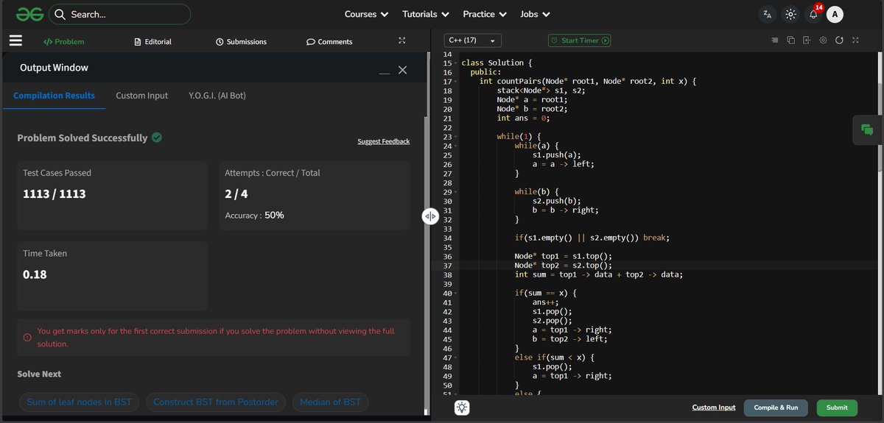
Task: Click code line 'ans++;'
Action: (546, 302)
